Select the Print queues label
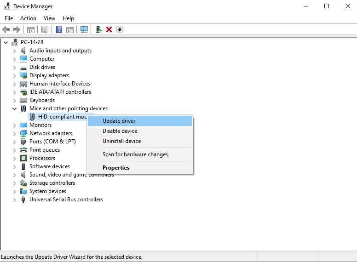The height and width of the screenshot is (262, 357). 45,150
